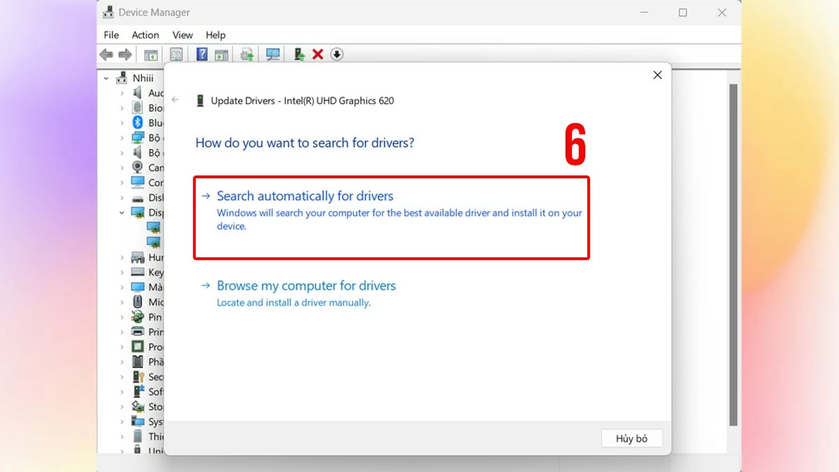This screenshot has height=472, width=839.
Task: Choose Browse my computer for drivers
Action: [306, 286]
